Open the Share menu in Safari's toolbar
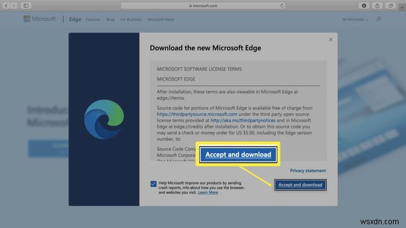 377,6
